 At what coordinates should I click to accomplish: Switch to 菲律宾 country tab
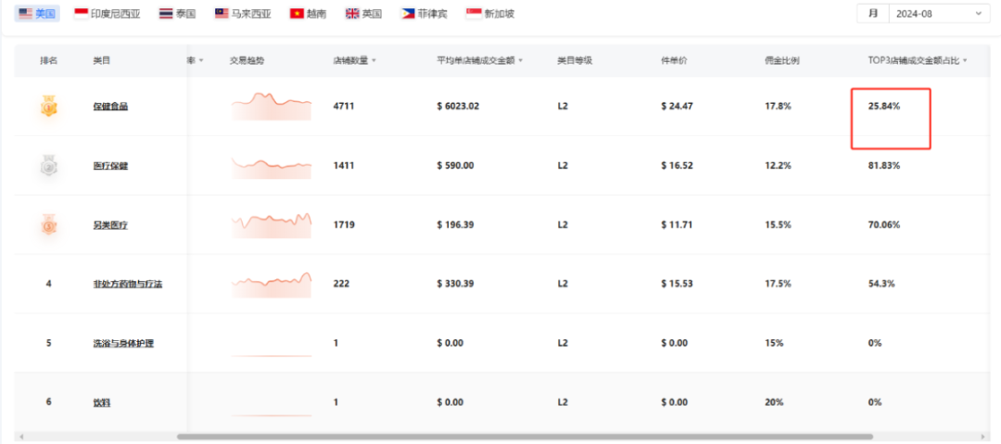coord(424,13)
